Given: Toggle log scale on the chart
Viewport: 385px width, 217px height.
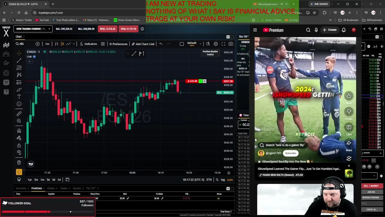Looking at the screenshot, I should pyautogui.click(x=223, y=180).
